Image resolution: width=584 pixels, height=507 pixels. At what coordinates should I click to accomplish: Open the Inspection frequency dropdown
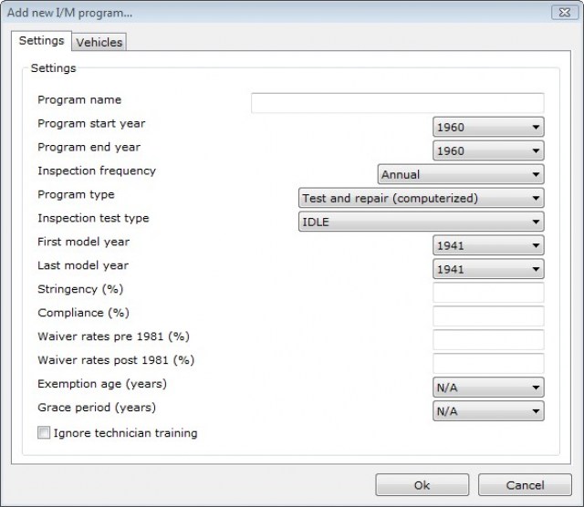[x=461, y=174]
